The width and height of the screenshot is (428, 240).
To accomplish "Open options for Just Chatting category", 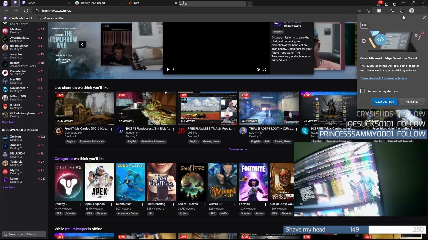I will click(x=173, y=204).
